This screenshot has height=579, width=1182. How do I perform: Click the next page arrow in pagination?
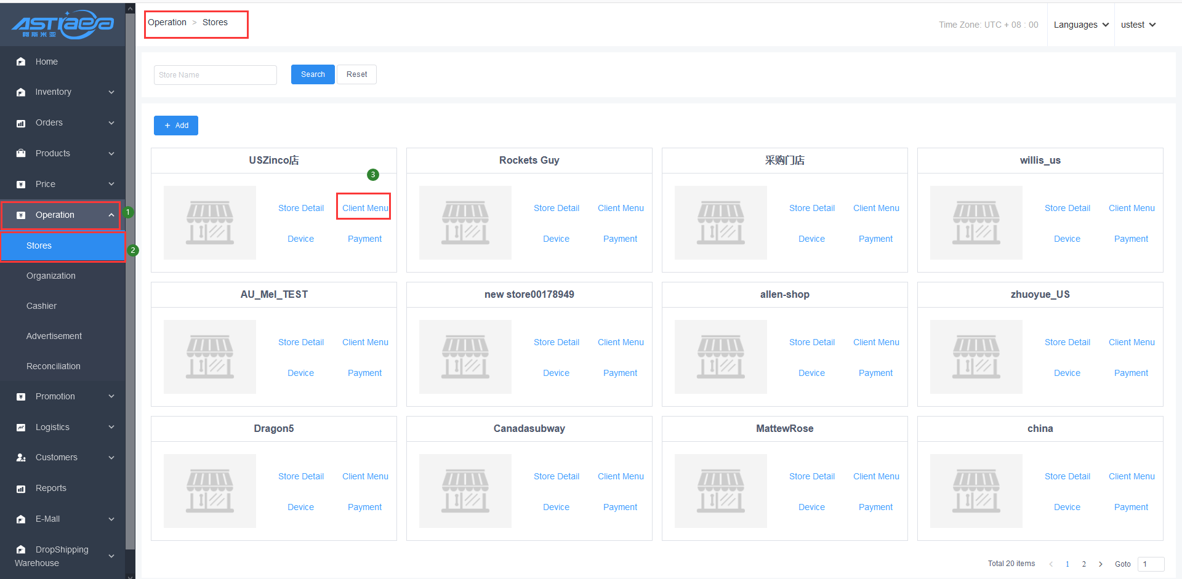coord(1101,564)
